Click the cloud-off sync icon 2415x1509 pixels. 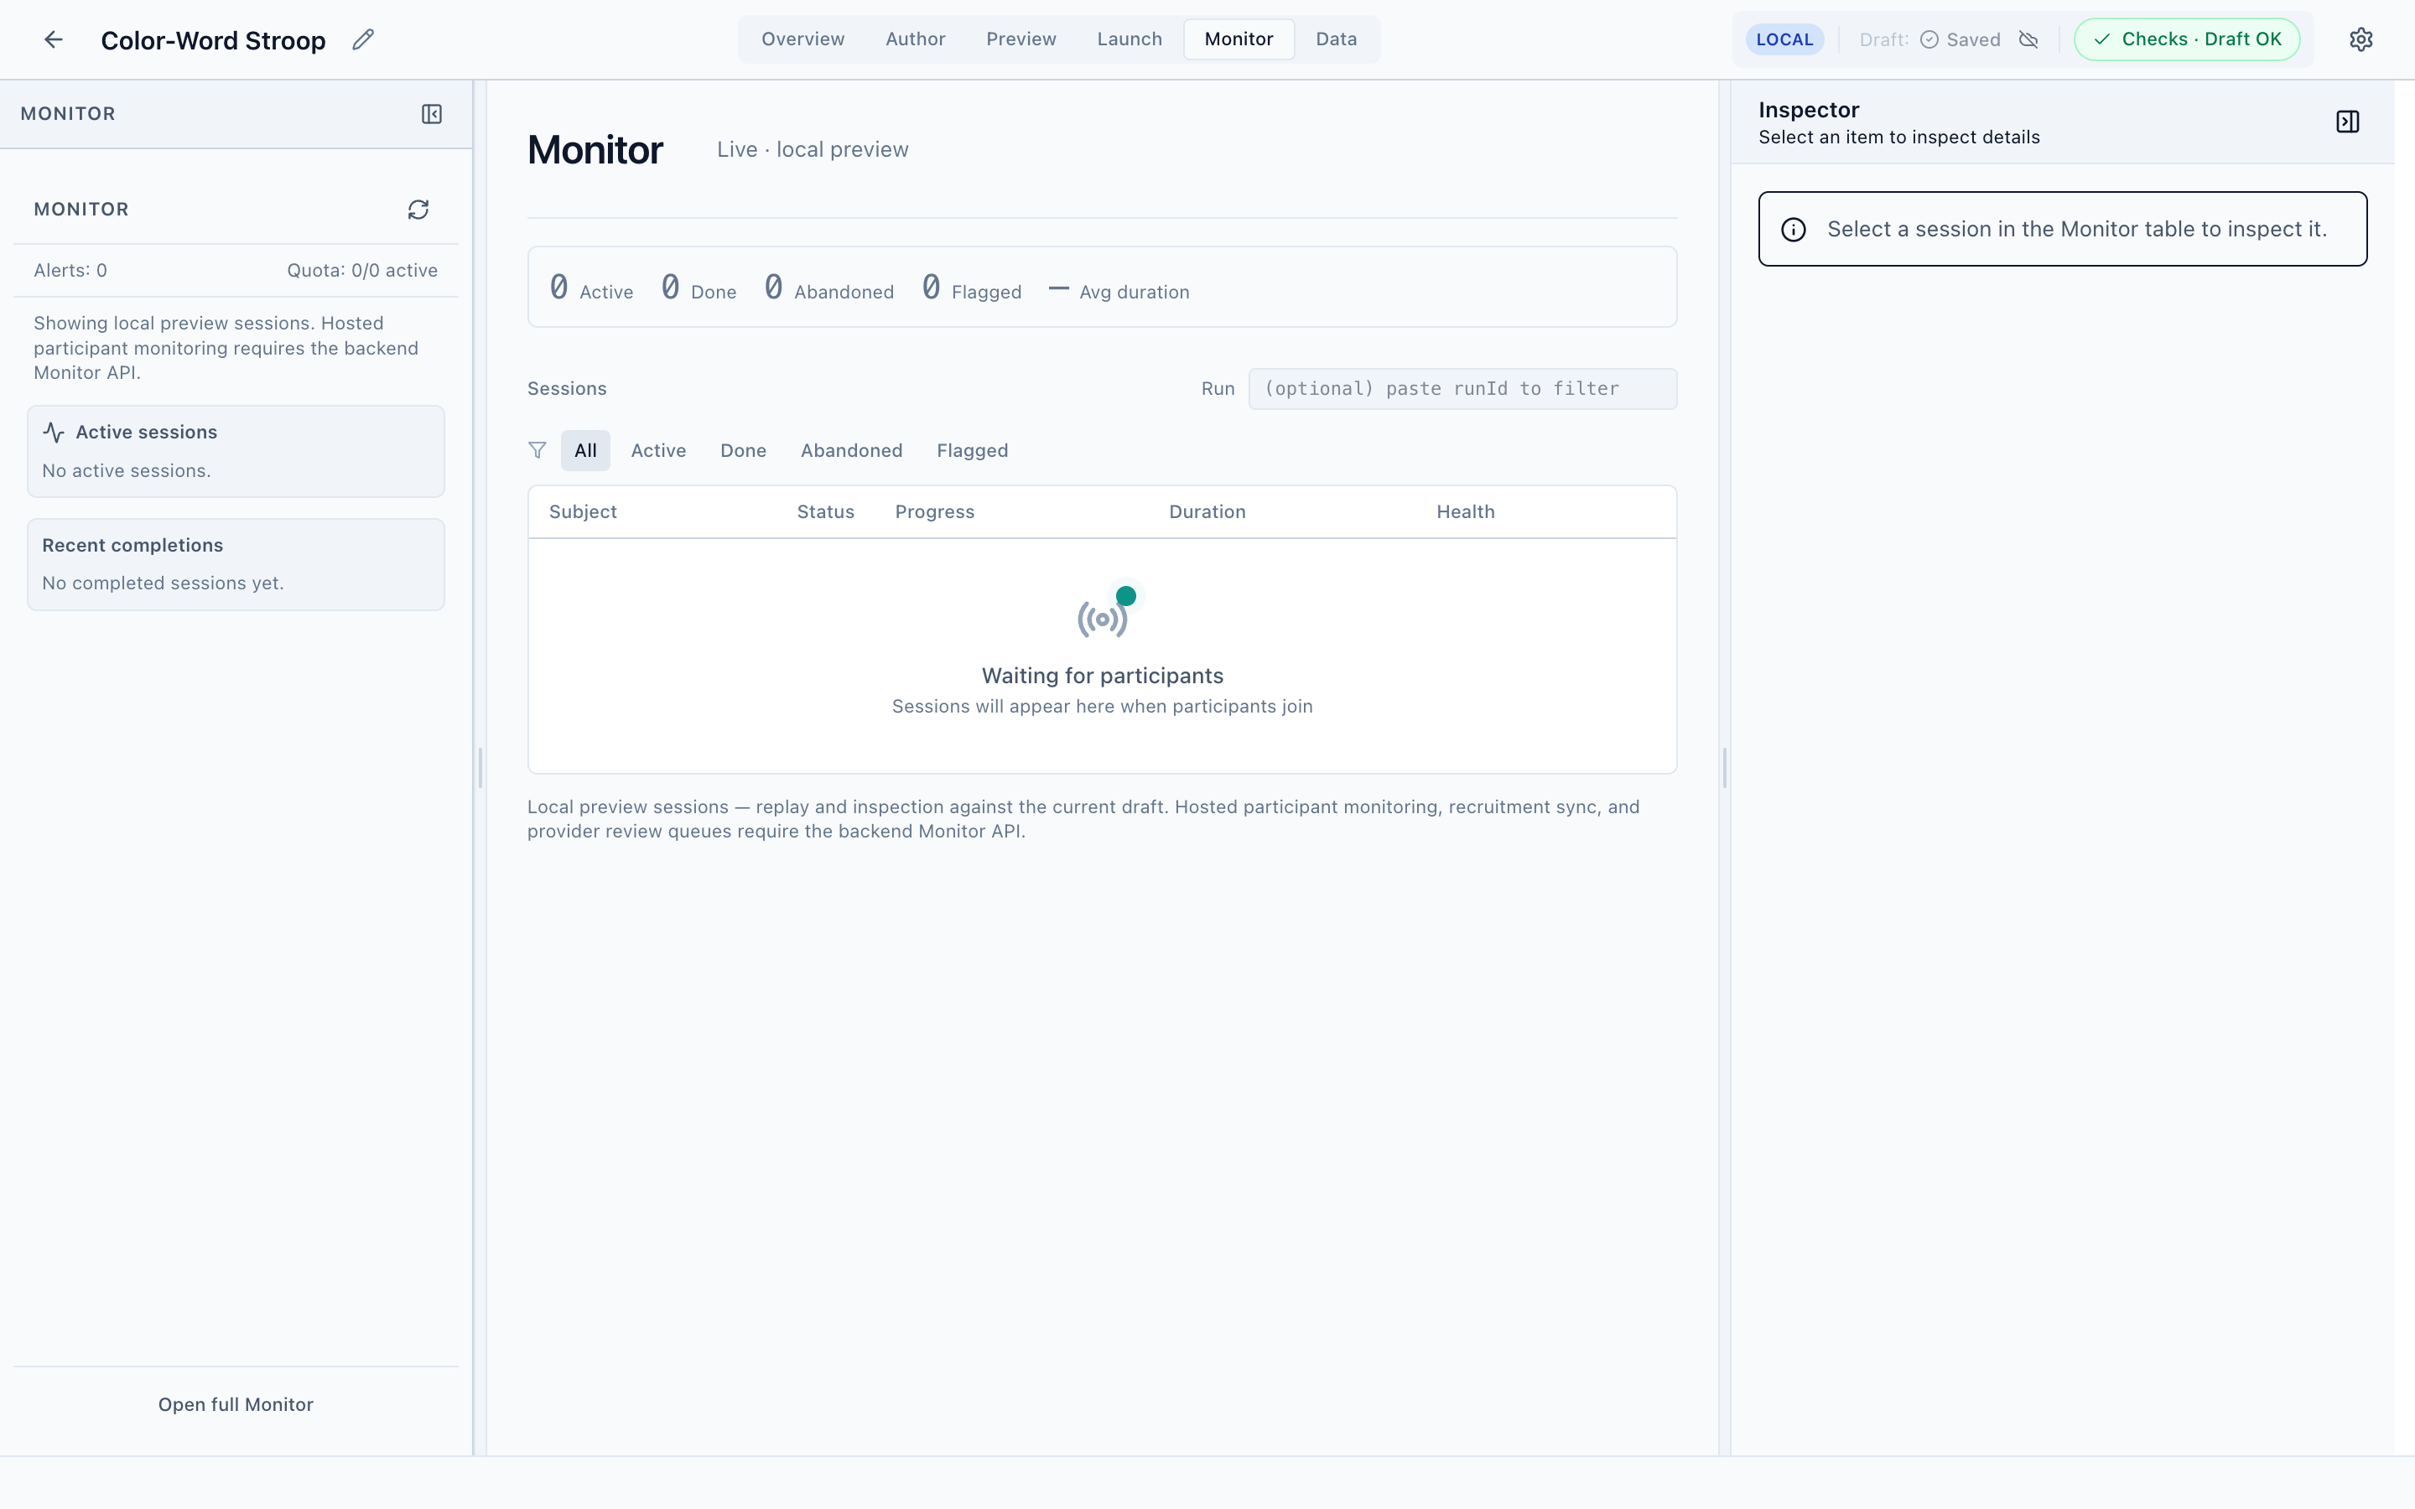pyautogui.click(x=2028, y=39)
